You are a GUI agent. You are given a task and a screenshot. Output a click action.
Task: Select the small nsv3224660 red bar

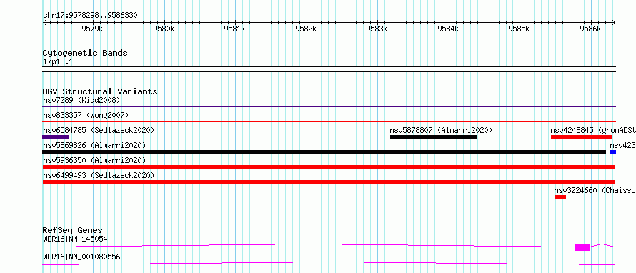[560, 197]
